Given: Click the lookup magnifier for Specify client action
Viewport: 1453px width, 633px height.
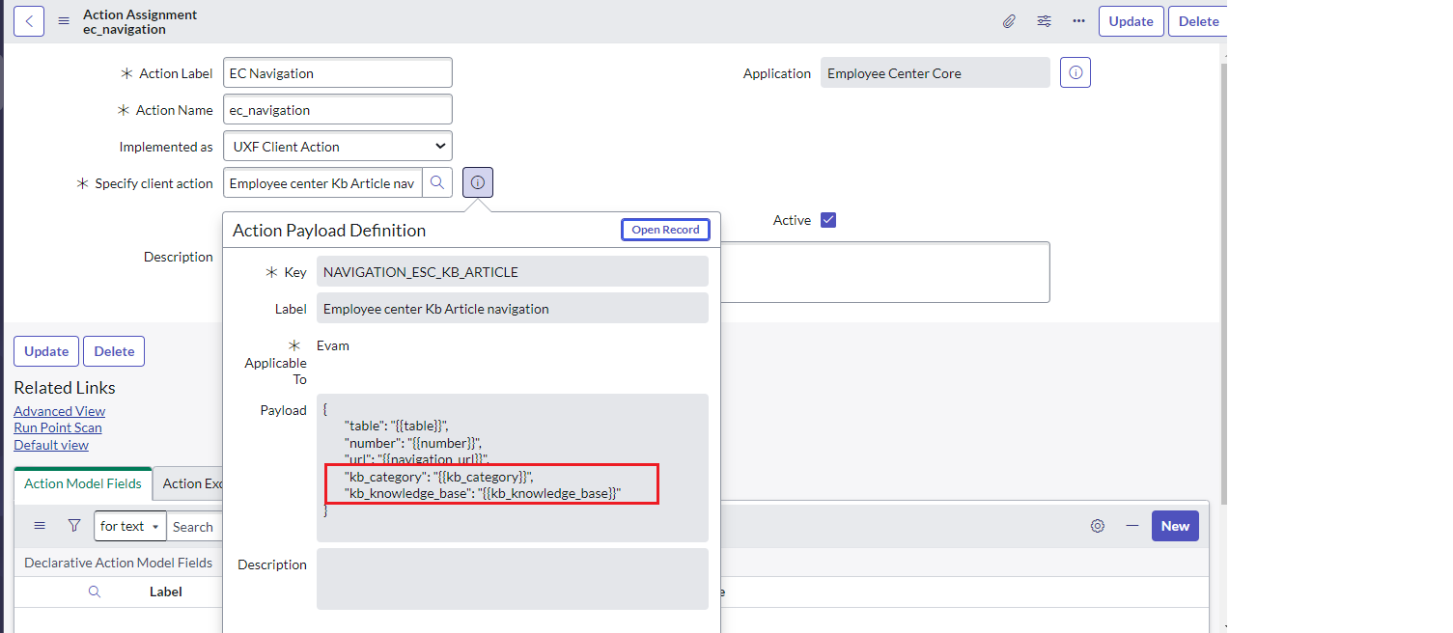Looking at the screenshot, I should point(437,182).
